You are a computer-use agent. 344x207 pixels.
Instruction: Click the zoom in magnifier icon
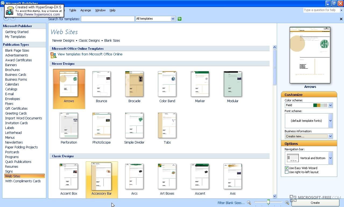pos(287,203)
